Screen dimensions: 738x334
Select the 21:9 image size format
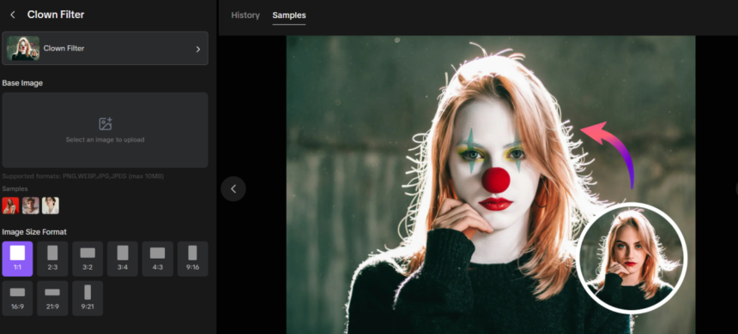(x=52, y=298)
